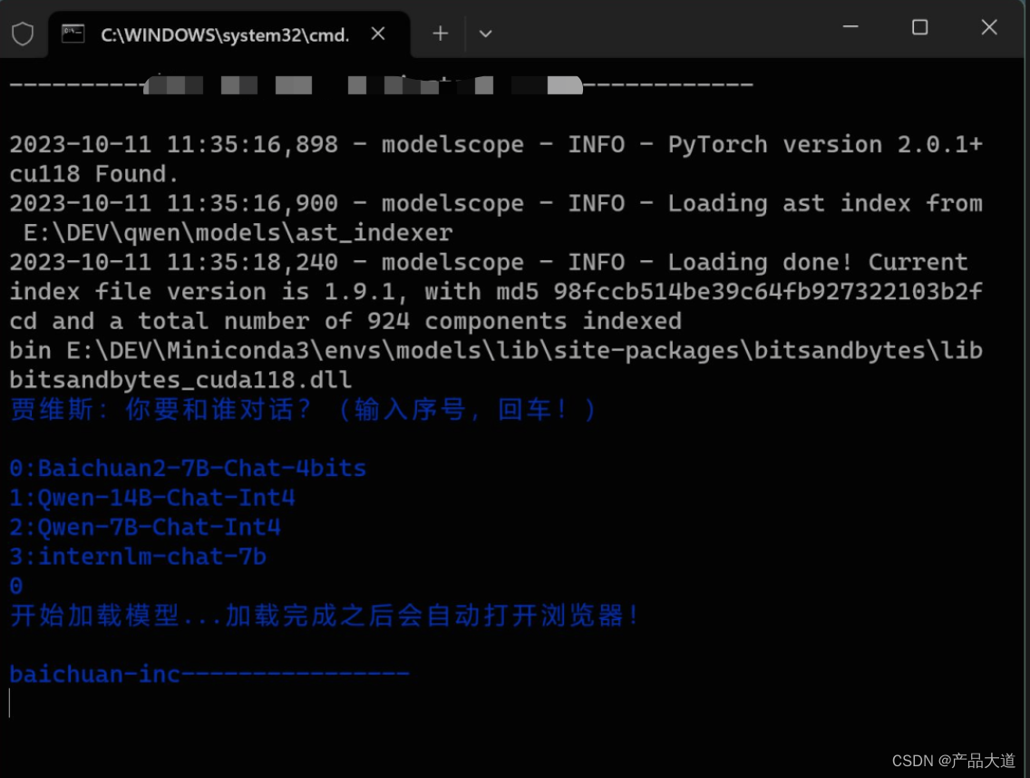
Task: Click the line "0:Baichuan2-7B-Chat-4bits"
Action: point(188,469)
